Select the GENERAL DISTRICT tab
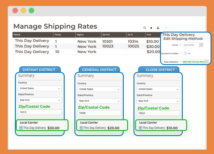Image resolution: width=214 pixels, height=154 pixels. tap(99, 70)
